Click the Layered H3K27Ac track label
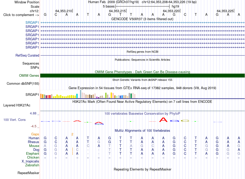The height and width of the screenshot is (179, 245). click(17, 105)
